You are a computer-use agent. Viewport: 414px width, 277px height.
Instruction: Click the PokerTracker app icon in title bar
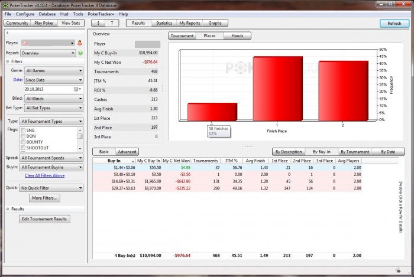pos(5,5)
